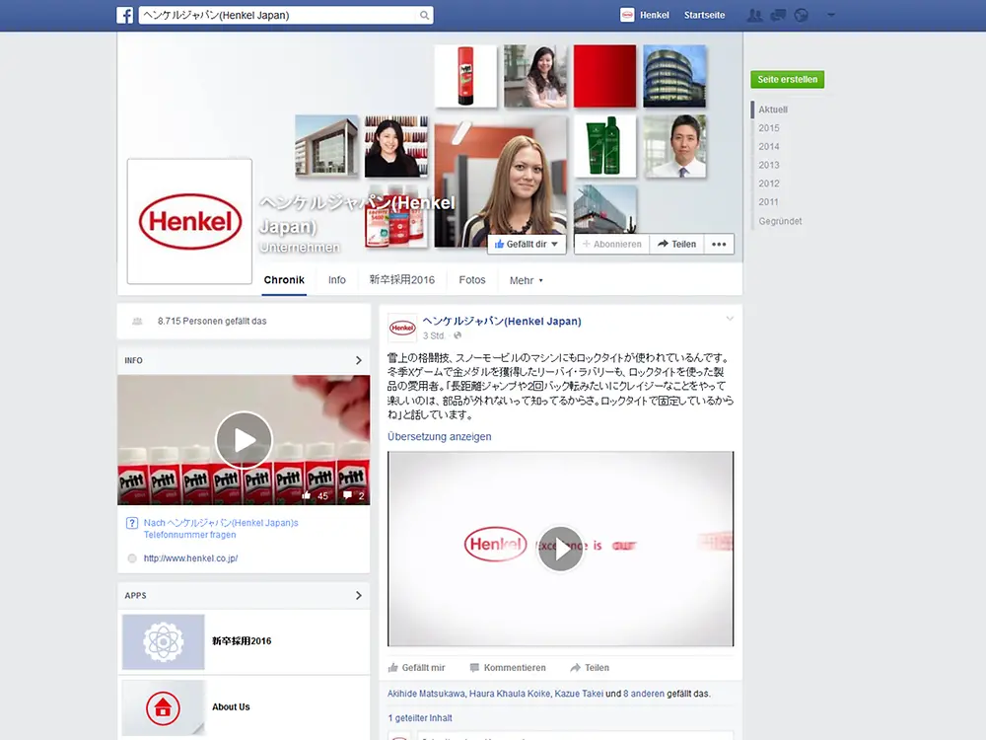
Task: Jump to 2013 in timeline
Action: (768, 165)
